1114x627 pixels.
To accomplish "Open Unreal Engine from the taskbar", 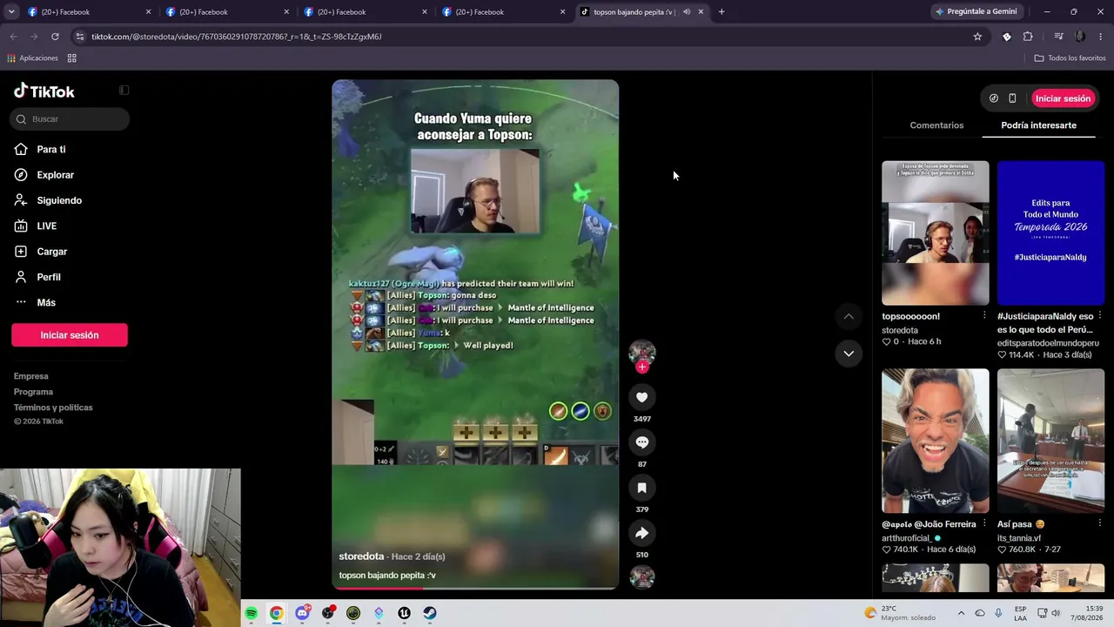I will [x=405, y=613].
